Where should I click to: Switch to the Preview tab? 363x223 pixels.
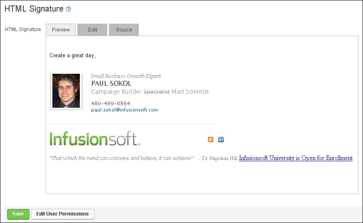pyautogui.click(x=61, y=30)
